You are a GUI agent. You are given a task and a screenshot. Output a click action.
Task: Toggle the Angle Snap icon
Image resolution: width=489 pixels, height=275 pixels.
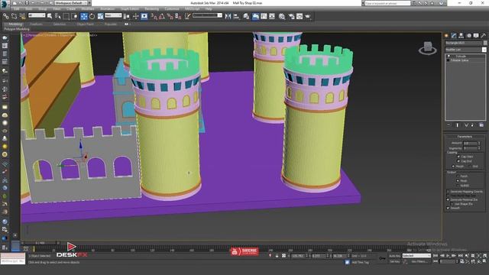pos(162,16)
